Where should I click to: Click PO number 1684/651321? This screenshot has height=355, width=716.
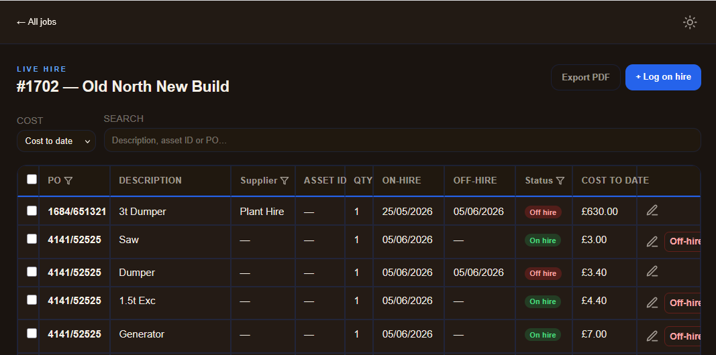pyautogui.click(x=76, y=212)
